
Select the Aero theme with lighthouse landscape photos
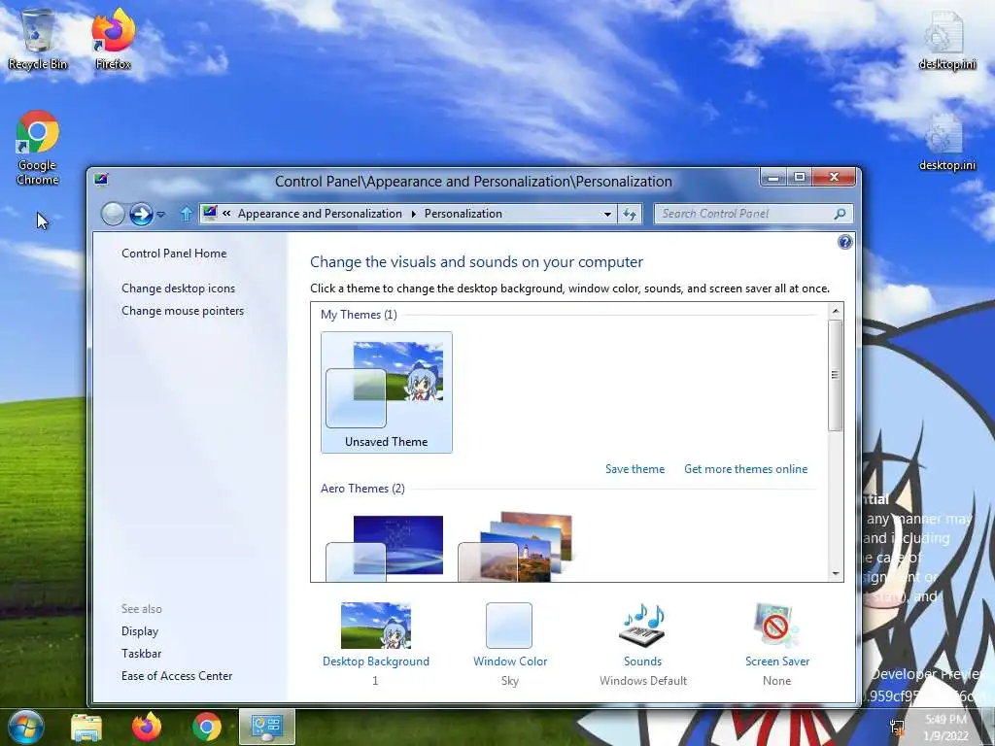click(x=515, y=547)
